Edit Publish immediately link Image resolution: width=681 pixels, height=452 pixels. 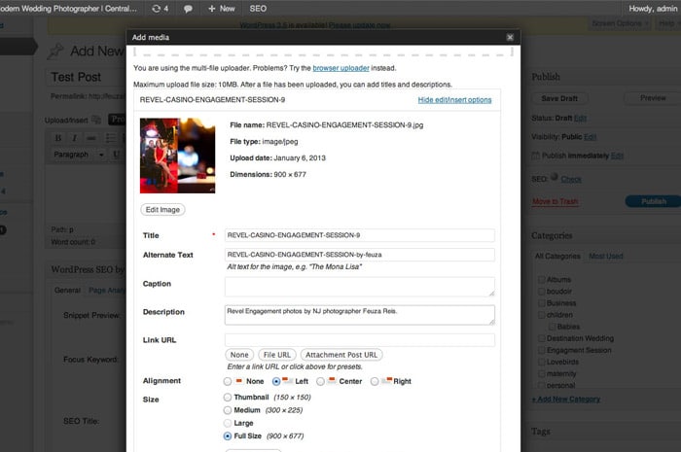(x=617, y=156)
